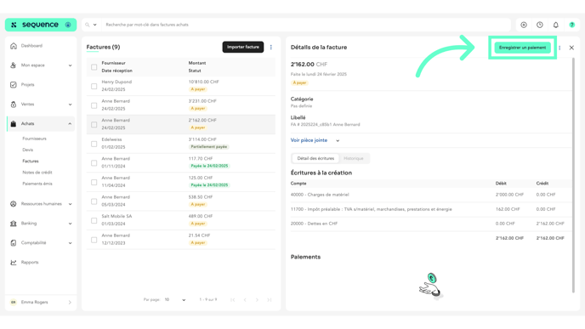Tick the Edelweiss invoice checkbox
Screen dimensions: 585x329
coord(94,144)
